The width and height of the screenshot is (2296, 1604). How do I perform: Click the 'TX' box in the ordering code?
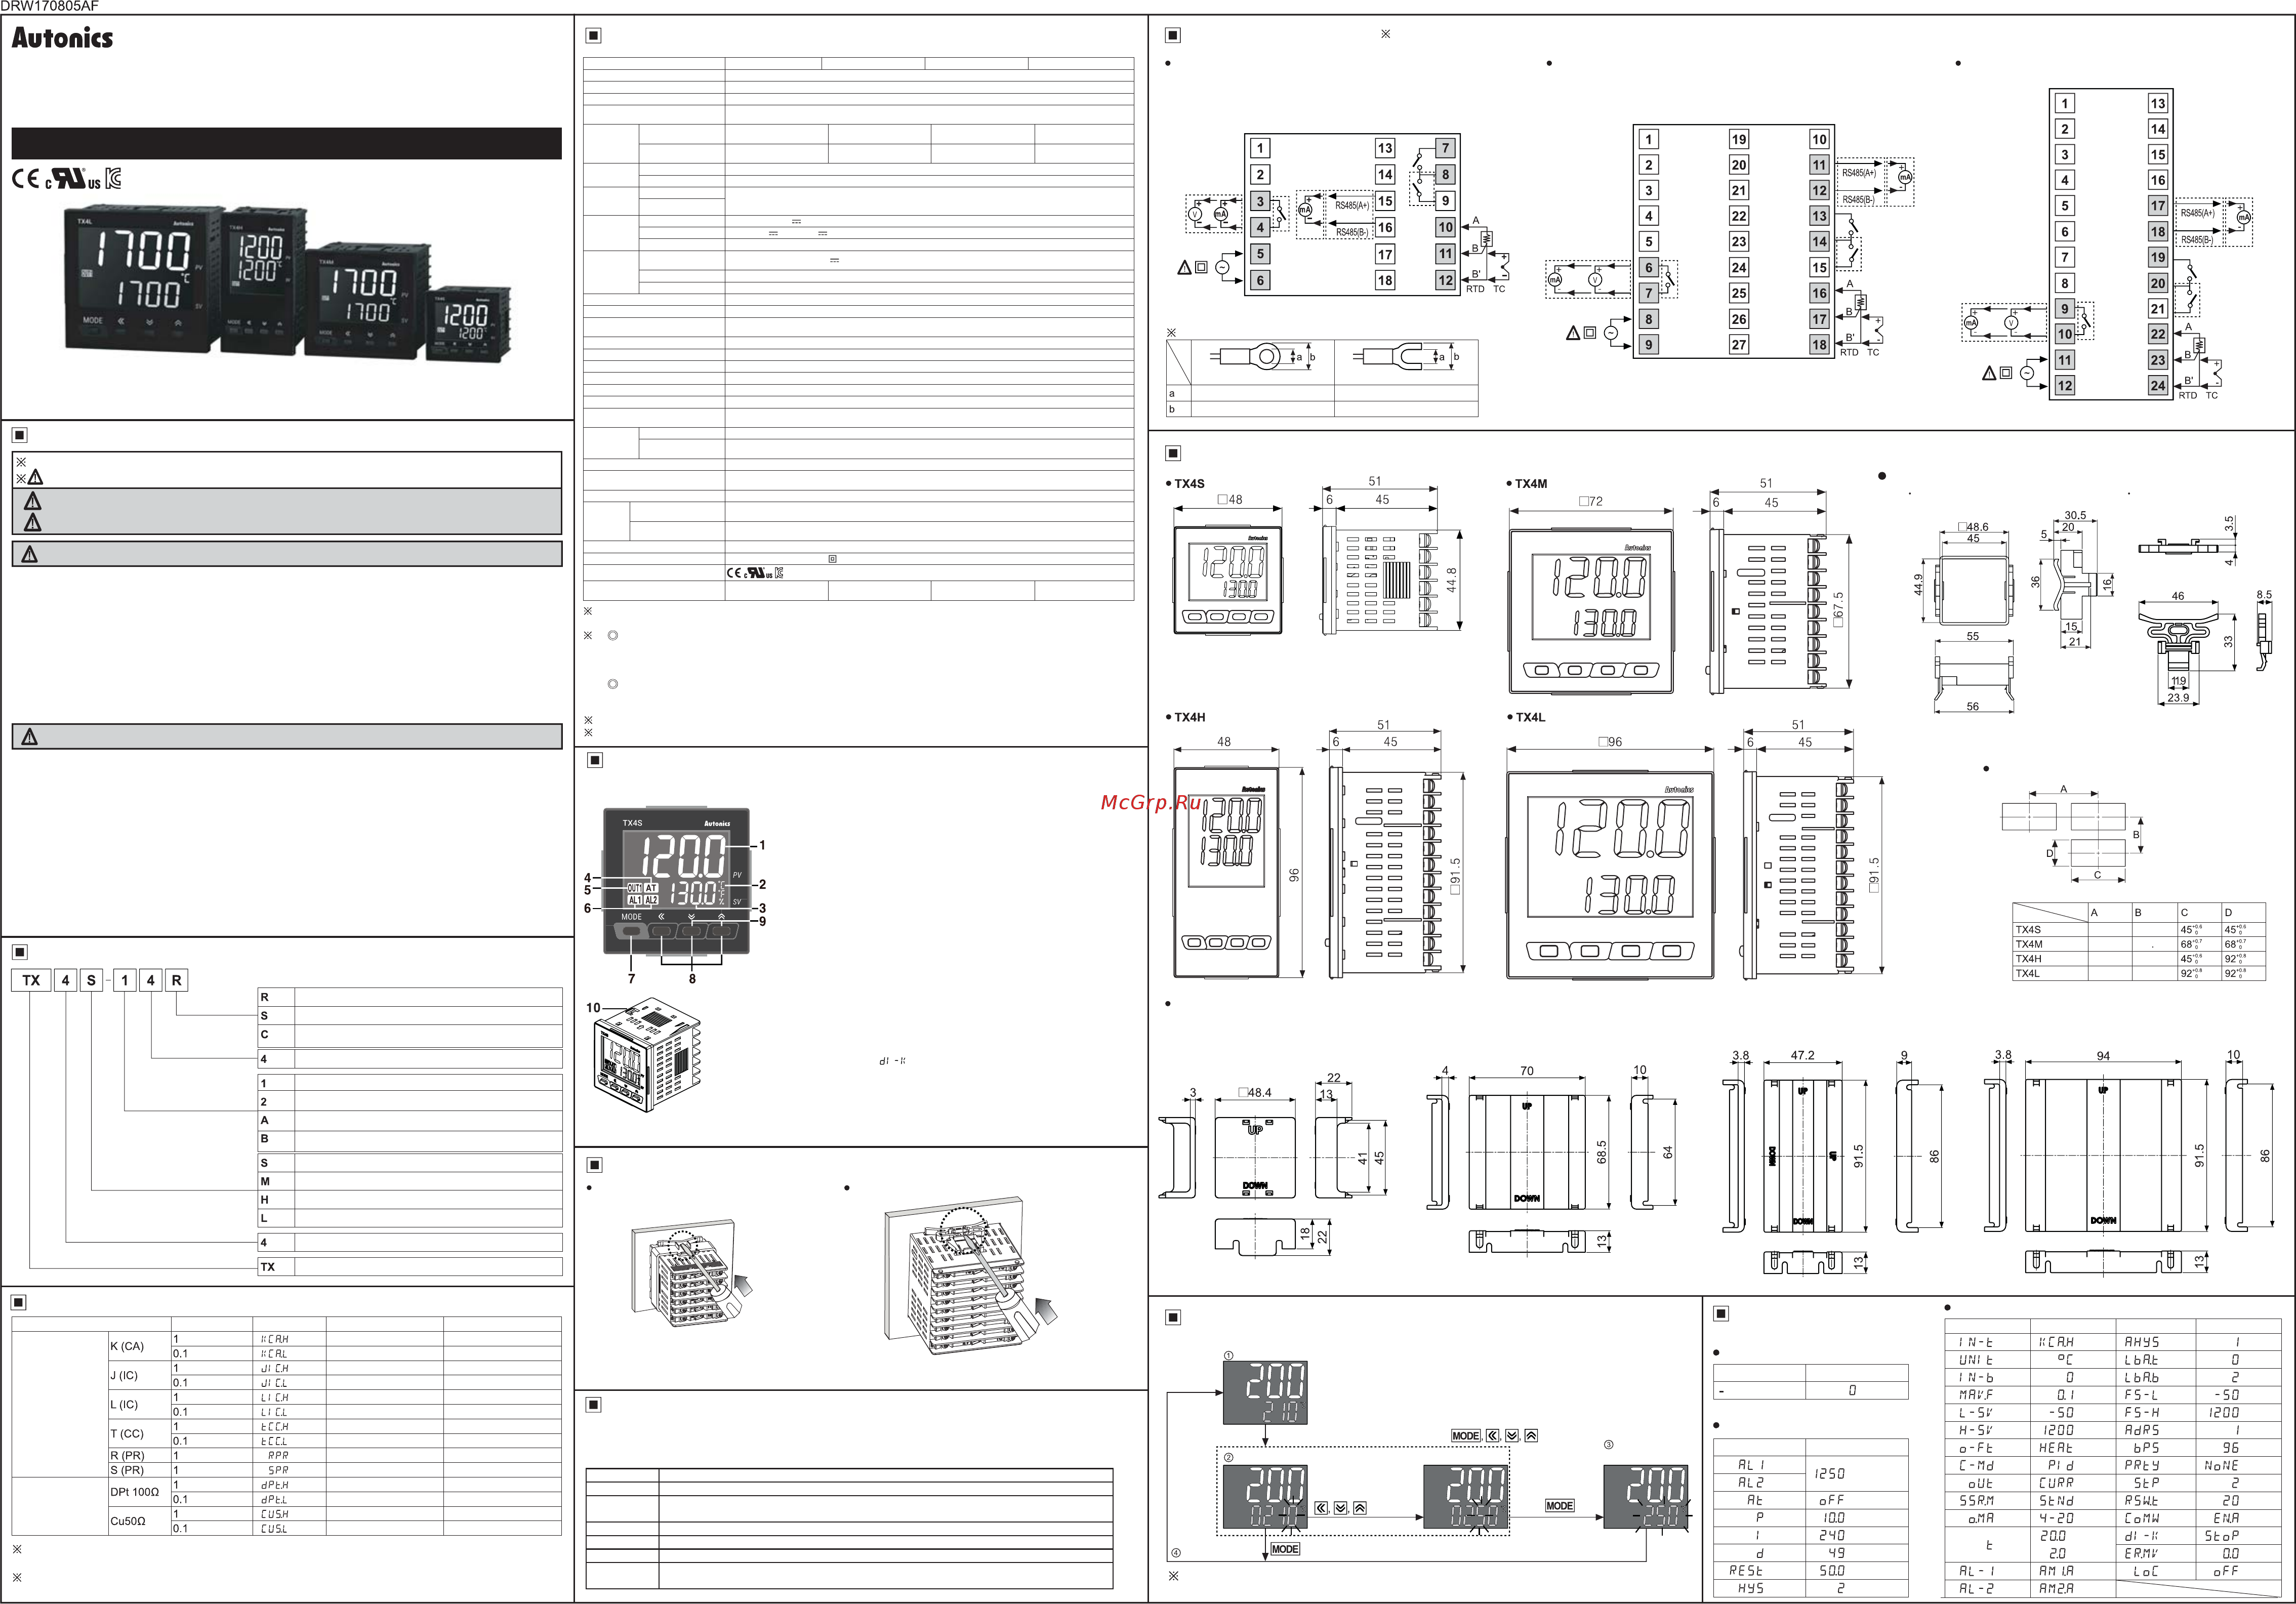[31, 980]
